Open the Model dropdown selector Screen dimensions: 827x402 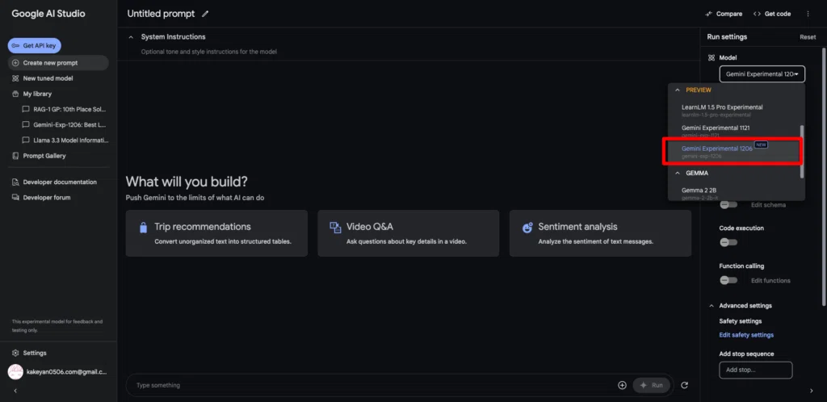click(762, 74)
